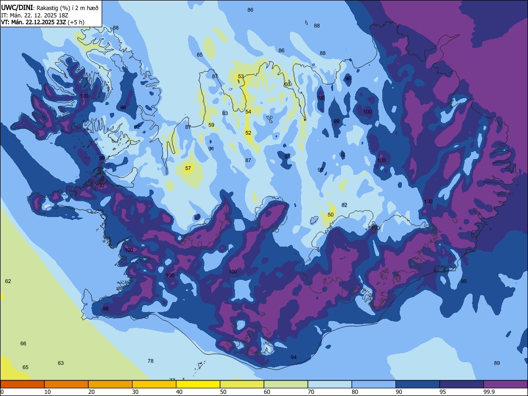Click the humidity value 85 on the map
The width and height of the screenshot is (528, 396).
(x=200, y=54)
